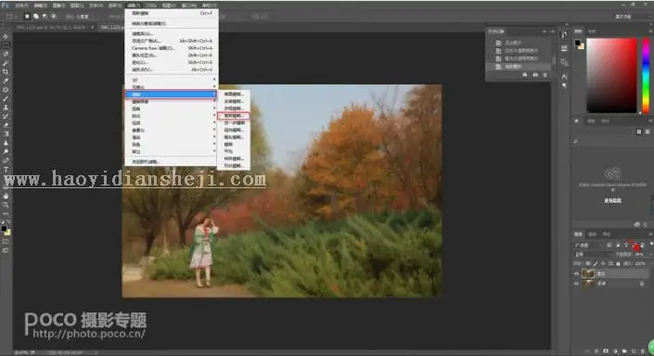Viewport: 654px width, 356px height.
Task: Toggle visibility of the bottom background layer
Action: (576, 284)
